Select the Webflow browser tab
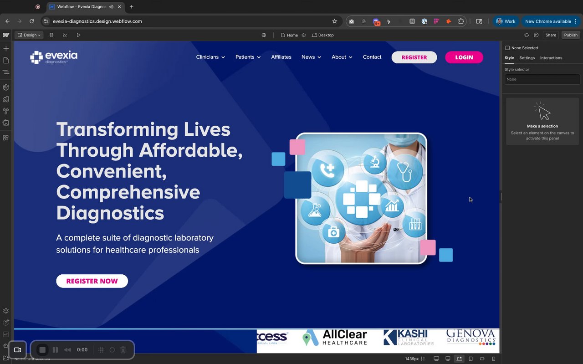Screen dimensions: 583x364 pyautogui.click(x=85, y=7)
